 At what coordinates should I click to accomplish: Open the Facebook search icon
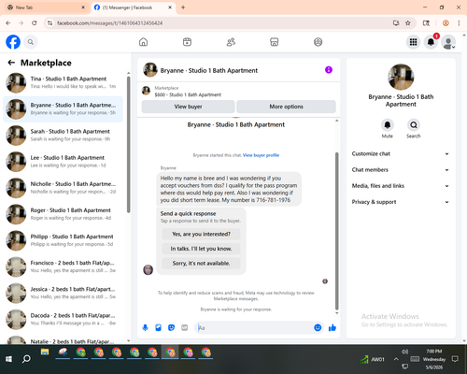pos(31,42)
